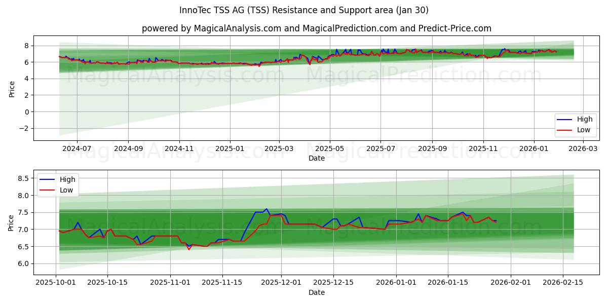Click the '2025-07' x-axis label in the top chart
This screenshot has width=608, height=304.
click(x=381, y=149)
